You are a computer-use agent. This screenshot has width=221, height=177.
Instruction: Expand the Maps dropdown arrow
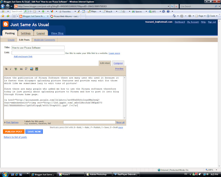(100, 11)
